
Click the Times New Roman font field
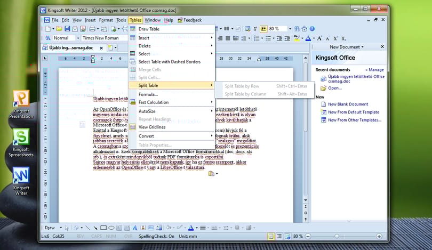point(105,38)
